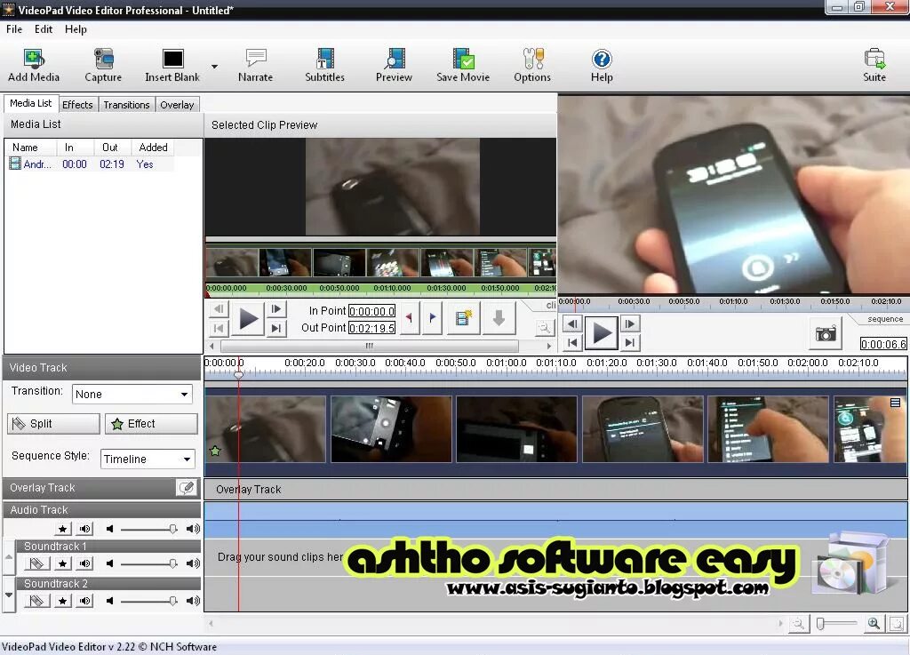The width and height of the screenshot is (910, 655).
Task: Switch to the Transitions tab
Action: (x=126, y=105)
